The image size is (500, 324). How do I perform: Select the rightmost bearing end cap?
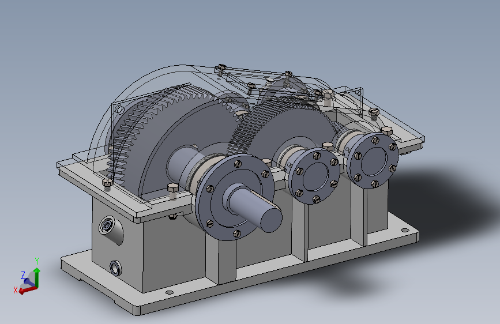373,160
